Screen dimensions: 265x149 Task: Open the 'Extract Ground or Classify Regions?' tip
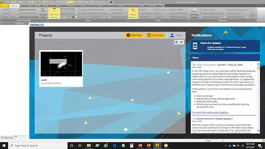pos(215,119)
